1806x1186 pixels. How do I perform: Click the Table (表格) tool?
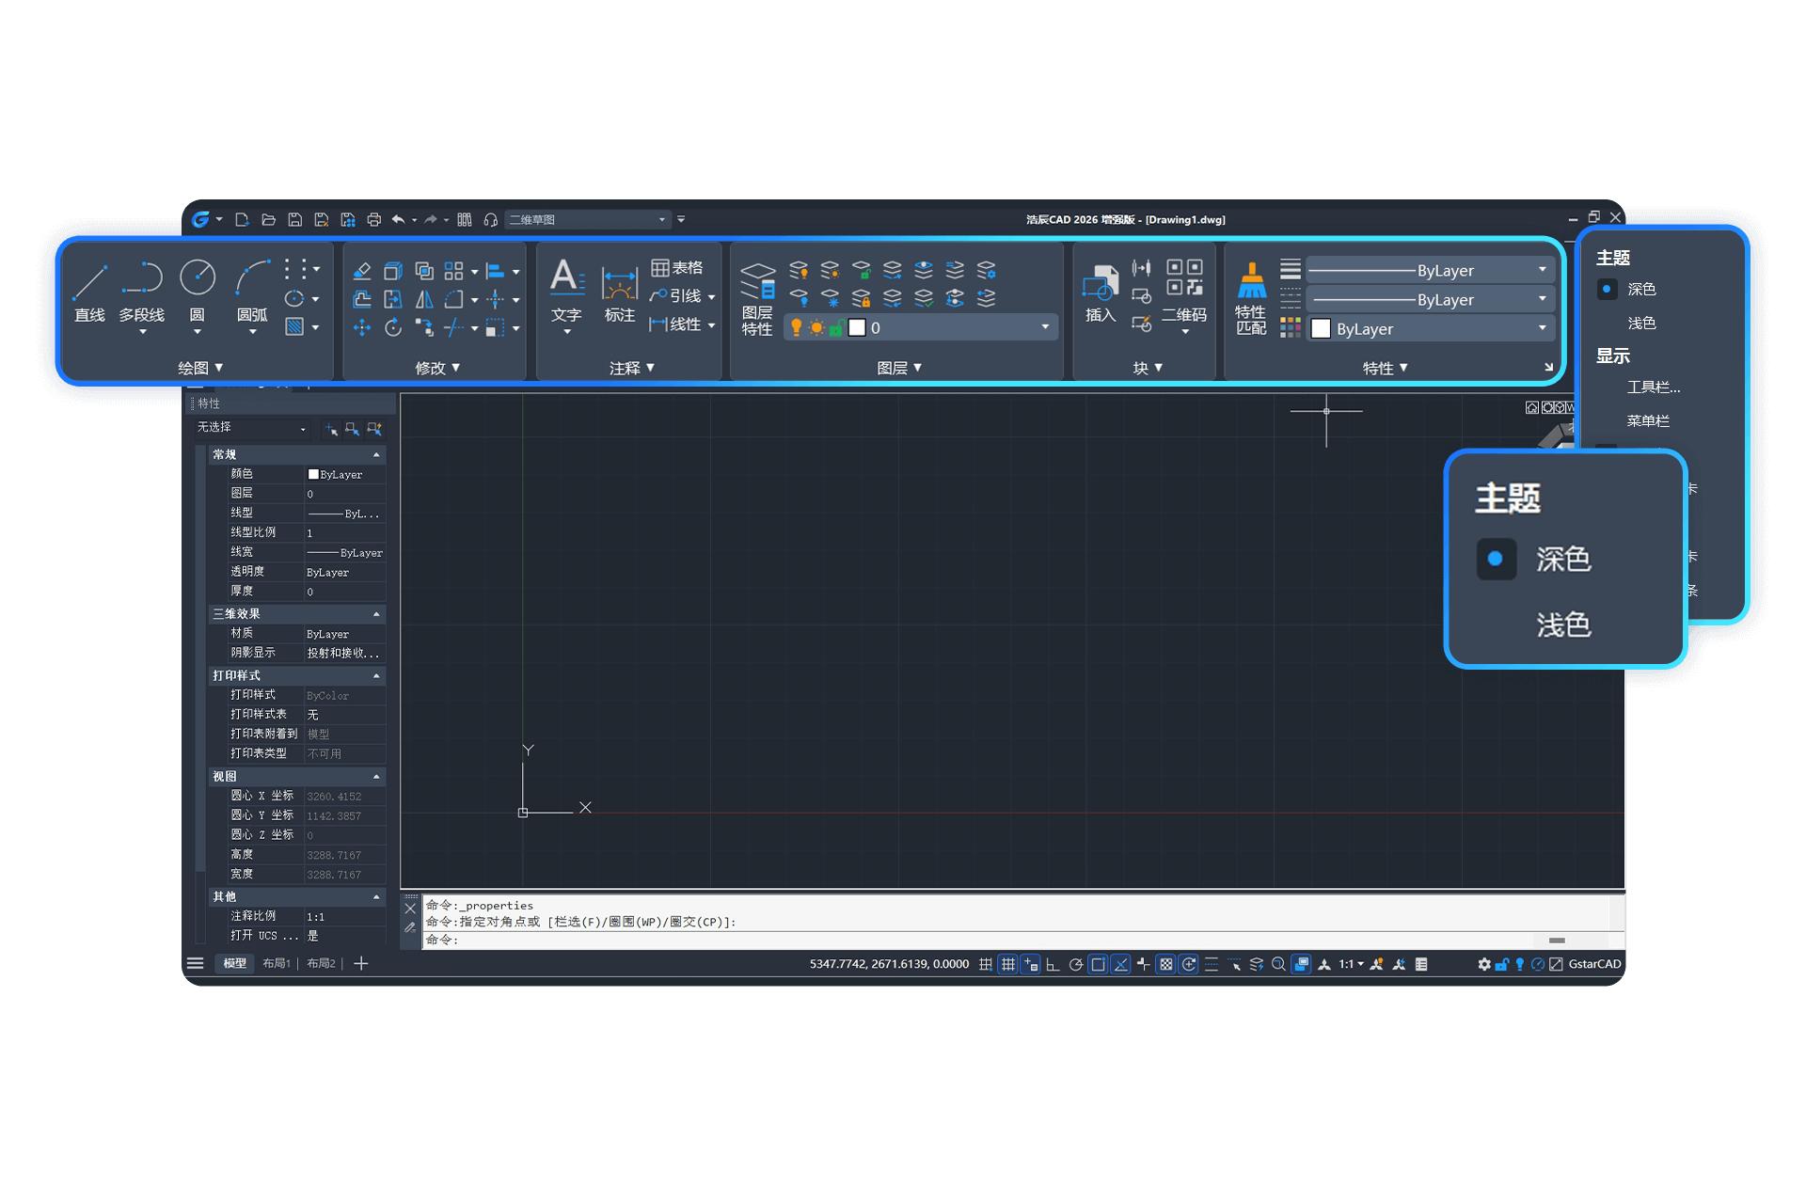[677, 268]
